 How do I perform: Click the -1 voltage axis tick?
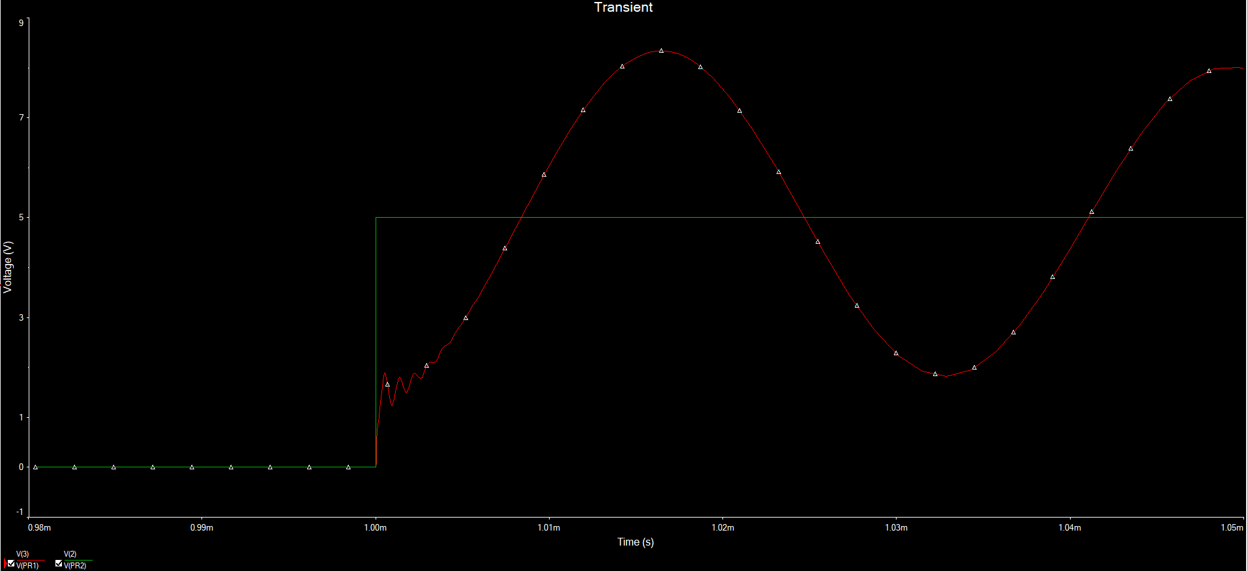click(x=20, y=512)
